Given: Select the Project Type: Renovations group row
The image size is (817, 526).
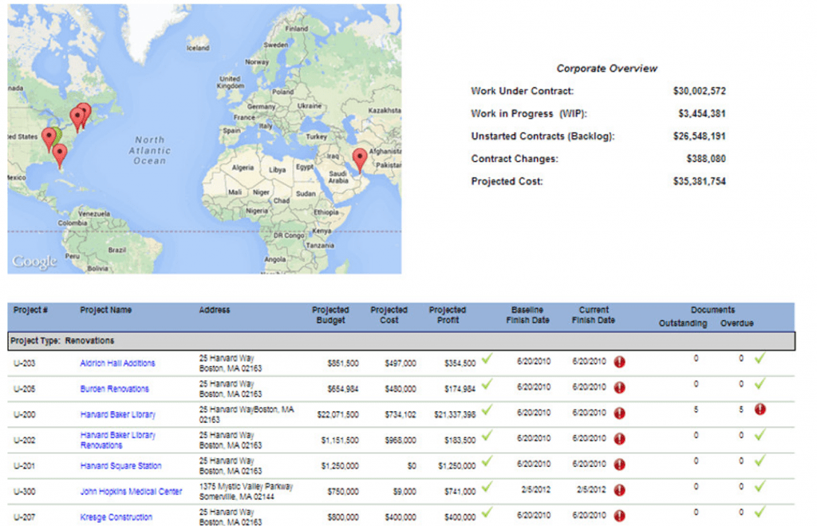Looking at the screenshot, I should pos(401,341).
